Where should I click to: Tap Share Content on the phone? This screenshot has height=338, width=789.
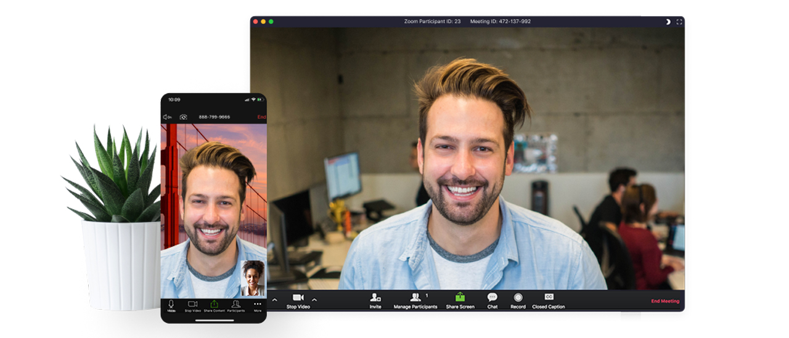tap(214, 306)
